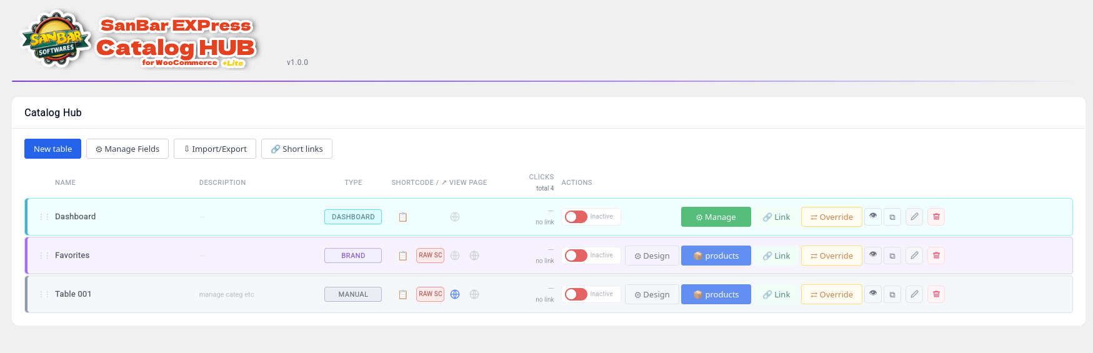Copy the Favorites row shortcode clipboard icon

coord(403,256)
